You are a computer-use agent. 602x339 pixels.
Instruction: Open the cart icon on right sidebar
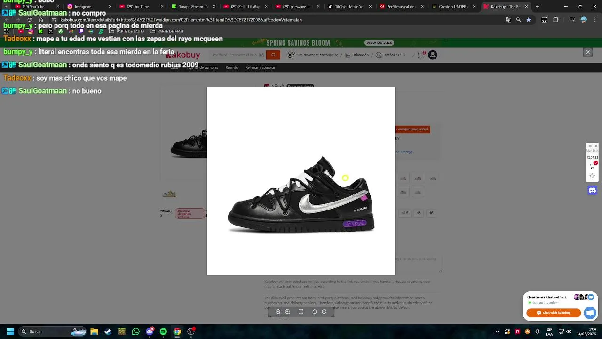[592, 166]
